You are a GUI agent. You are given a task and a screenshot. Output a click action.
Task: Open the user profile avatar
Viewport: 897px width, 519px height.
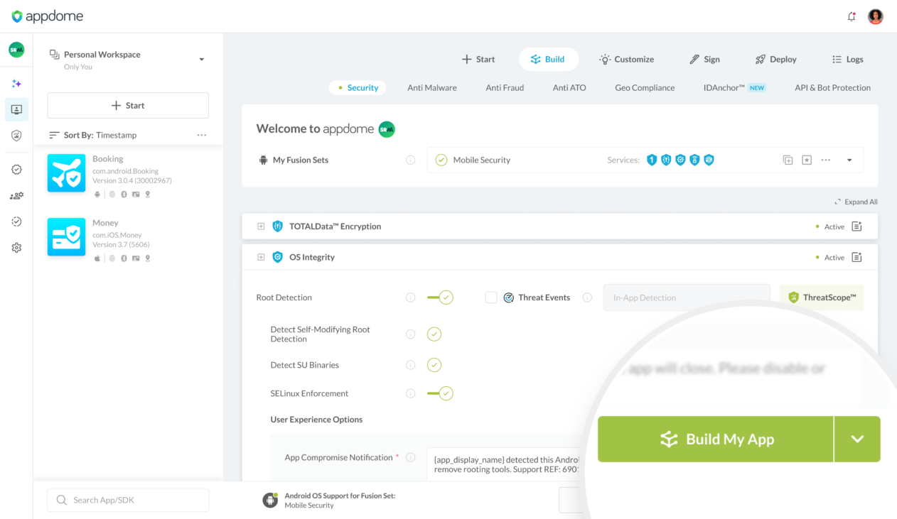[876, 16]
